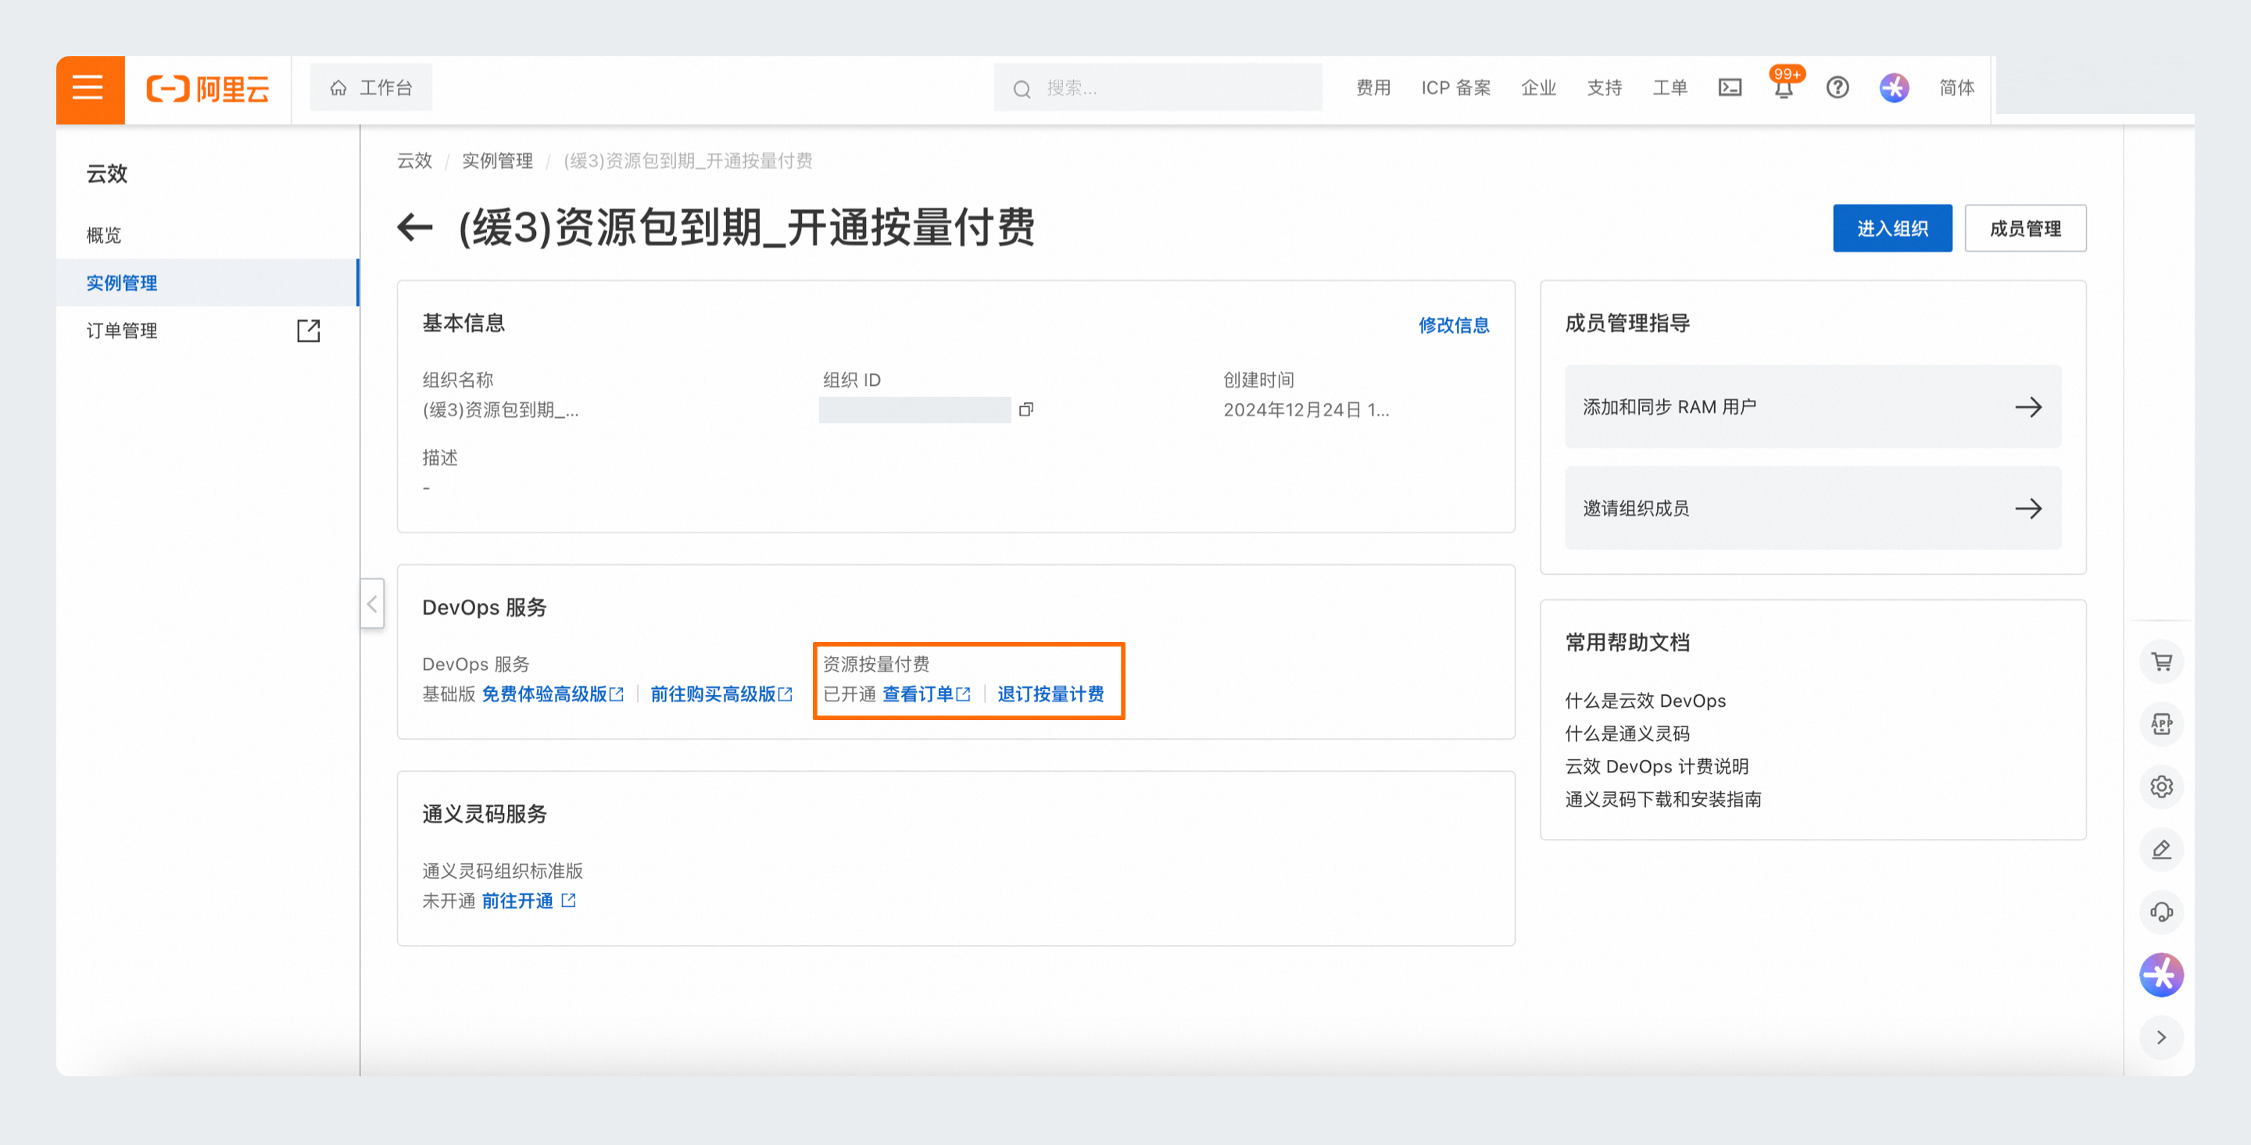Click 查看订单 link

tap(926, 694)
